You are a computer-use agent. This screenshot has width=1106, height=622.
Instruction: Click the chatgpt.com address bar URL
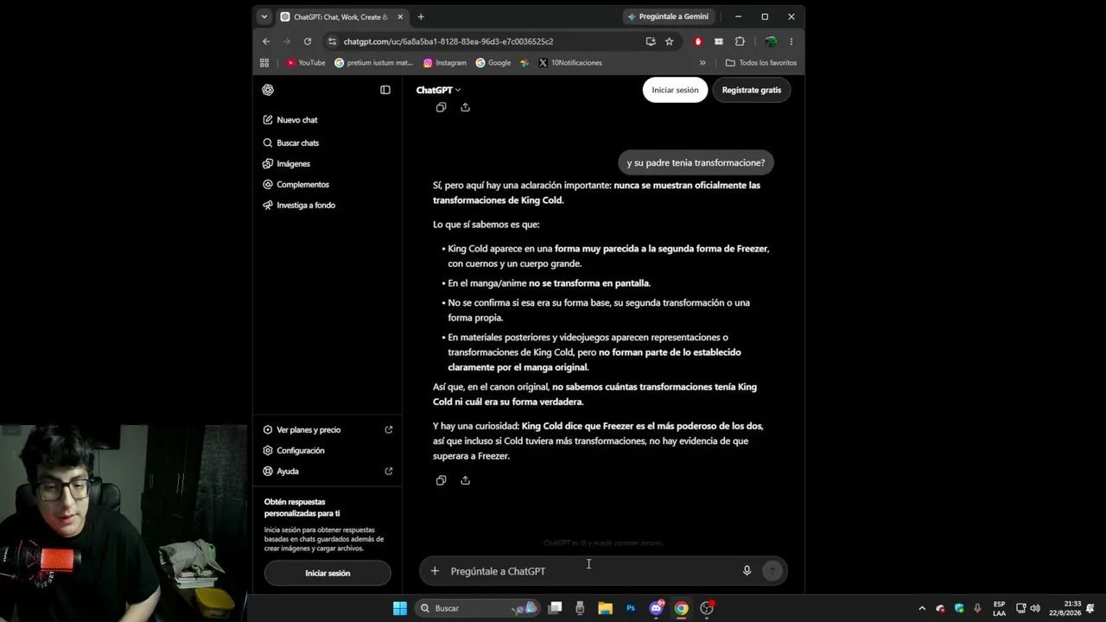[x=448, y=41]
